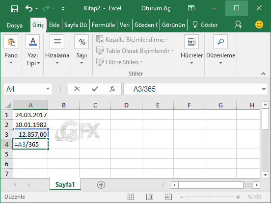Viewport: 271px width, 203px height.
Task: Click the smiley feedback icon
Action: tap(259, 25)
